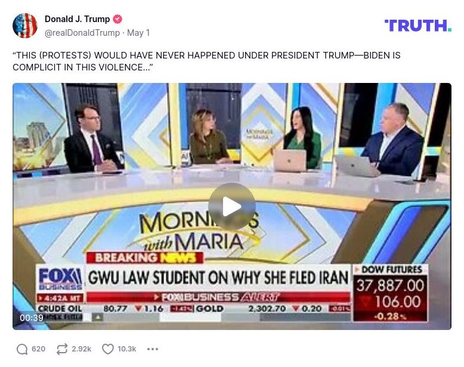Click the Fox Business logo in video

pos(60,279)
